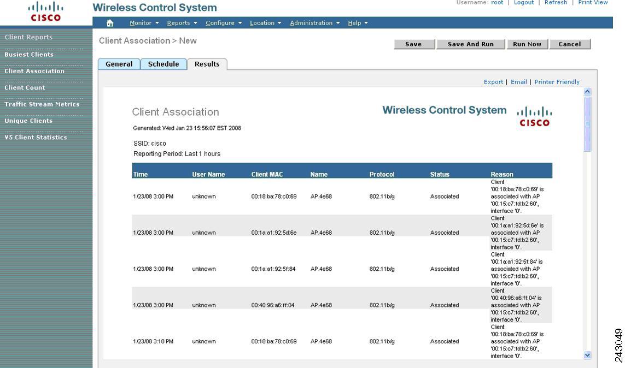Click the Cisco logo in report header

point(535,116)
